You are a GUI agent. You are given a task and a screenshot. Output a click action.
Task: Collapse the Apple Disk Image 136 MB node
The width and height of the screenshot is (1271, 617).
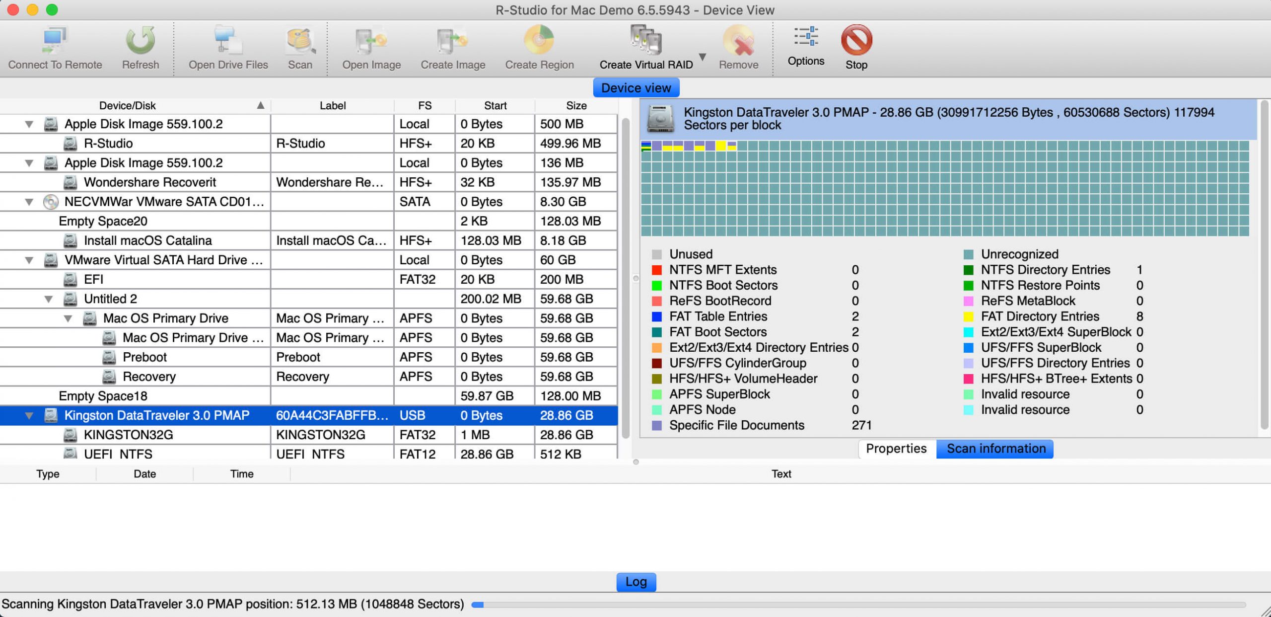point(29,163)
